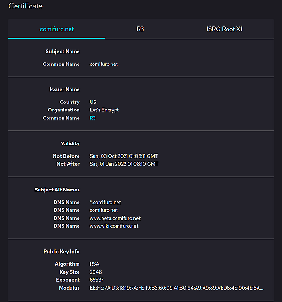Select the Not After date value
Image resolution: width=282 pixels, height=302 pixels.
tap(124, 164)
